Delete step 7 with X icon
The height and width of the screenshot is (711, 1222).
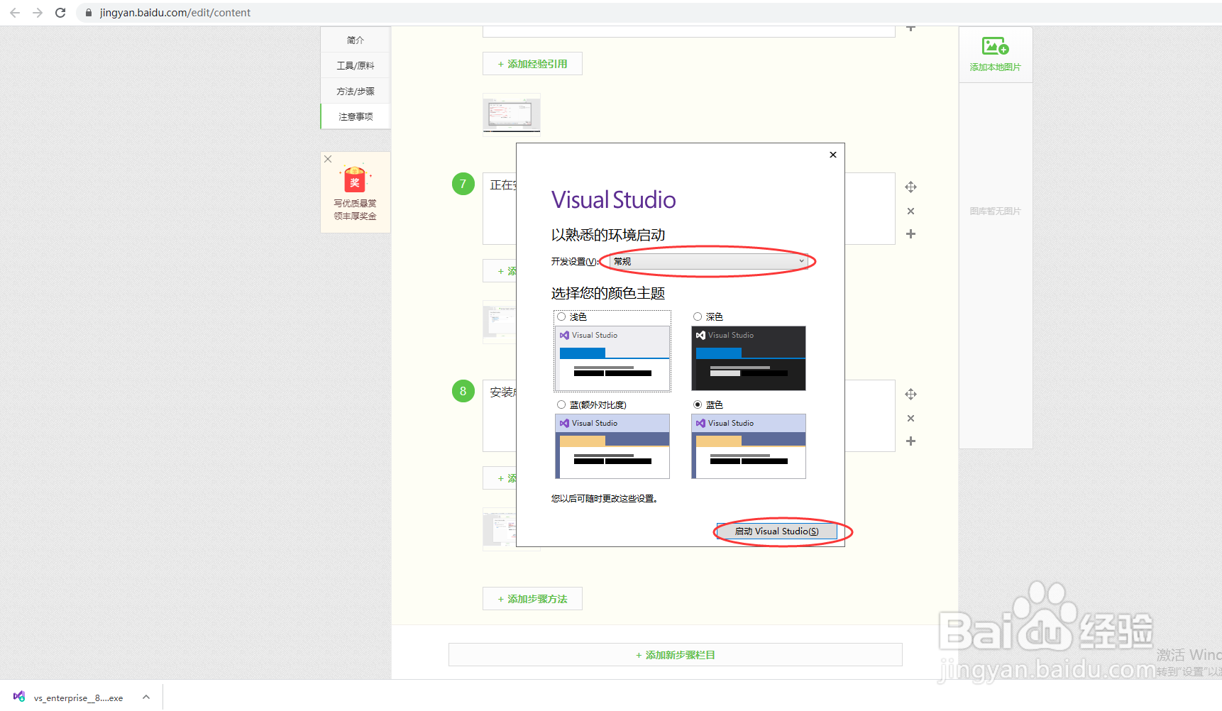coord(910,211)
